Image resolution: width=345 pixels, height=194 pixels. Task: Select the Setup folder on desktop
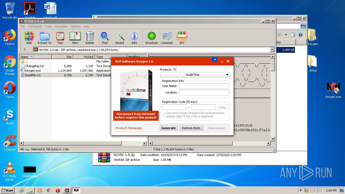point(313,64)
